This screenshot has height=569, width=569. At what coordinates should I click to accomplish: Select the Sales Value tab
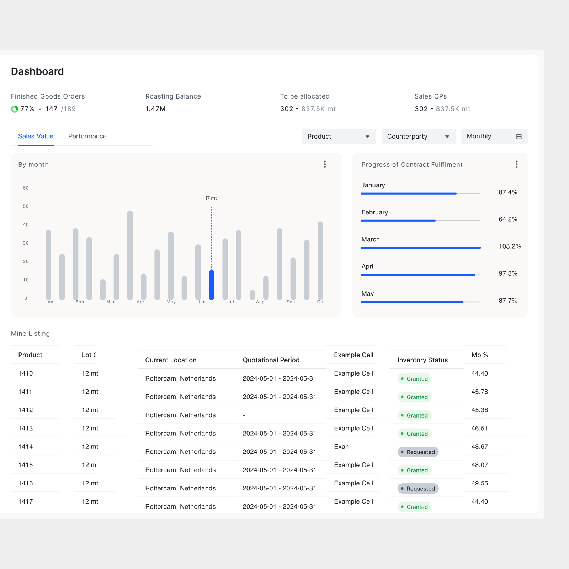click(x=36, y=136)
